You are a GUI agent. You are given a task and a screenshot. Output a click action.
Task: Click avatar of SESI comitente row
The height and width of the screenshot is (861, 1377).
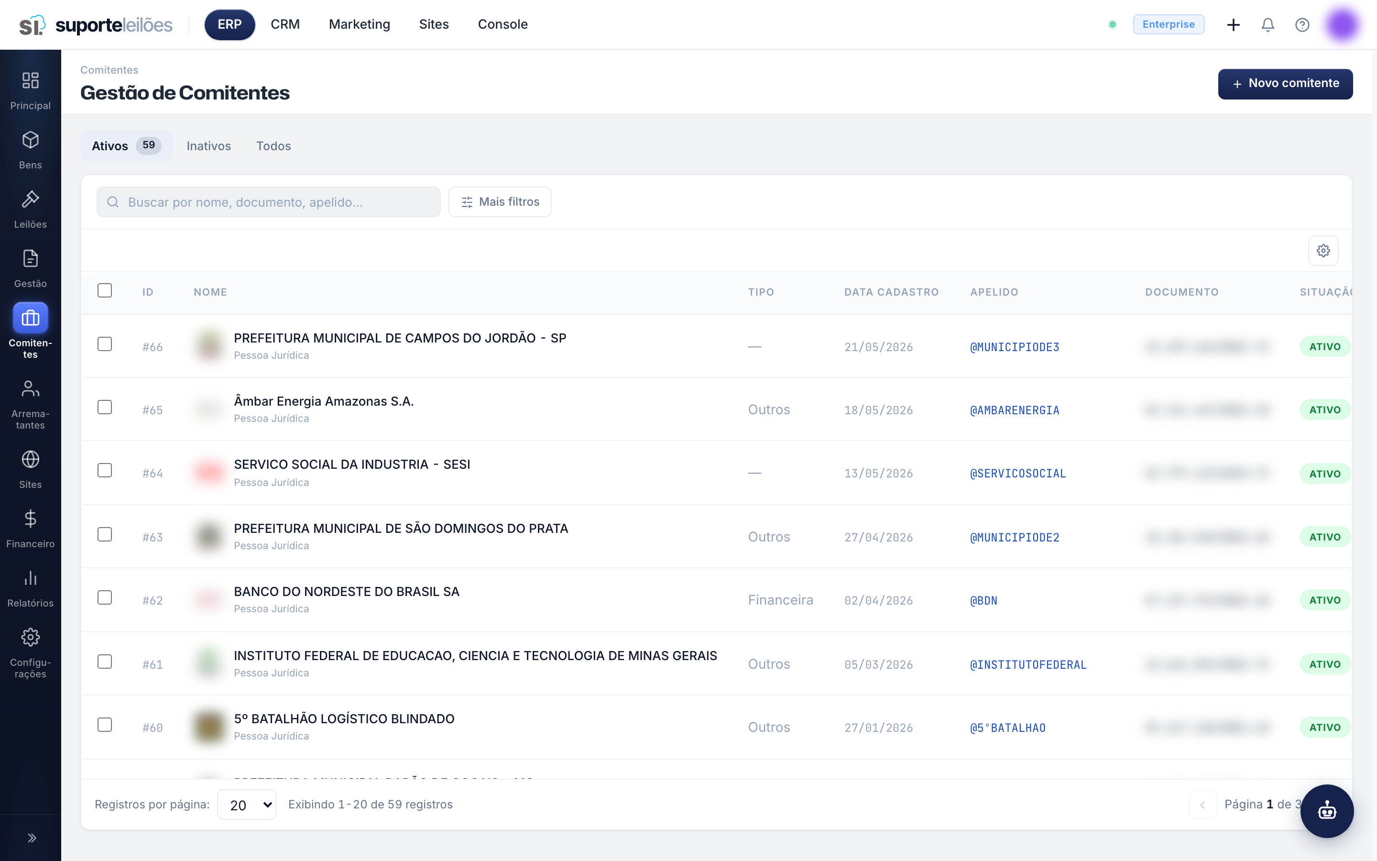click(209, 473)
